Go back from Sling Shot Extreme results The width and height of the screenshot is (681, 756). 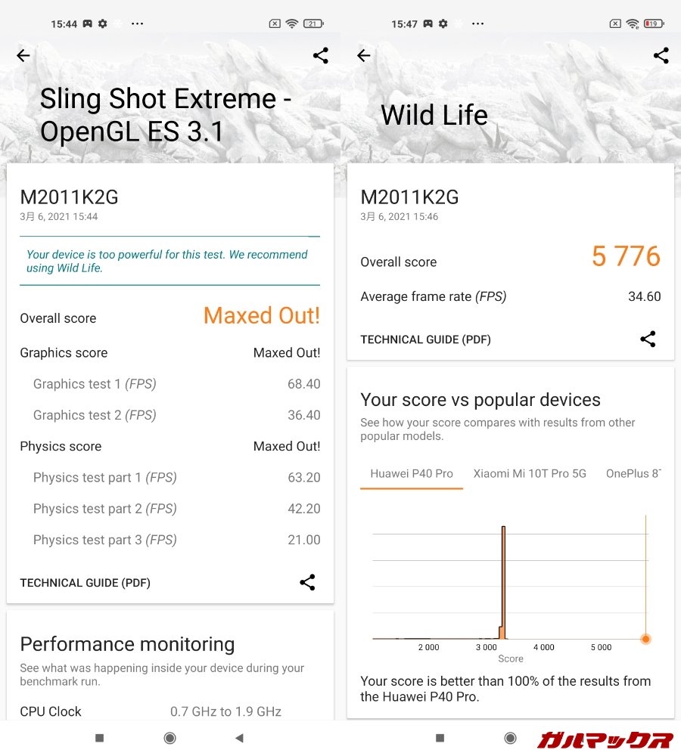23,55
